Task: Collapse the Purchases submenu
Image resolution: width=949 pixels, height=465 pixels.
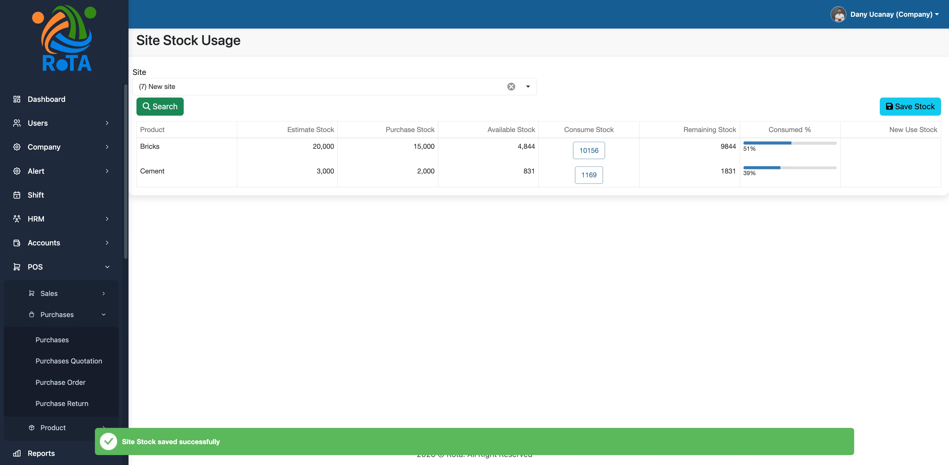Action: pyautogui.click(x=104, y=314)
